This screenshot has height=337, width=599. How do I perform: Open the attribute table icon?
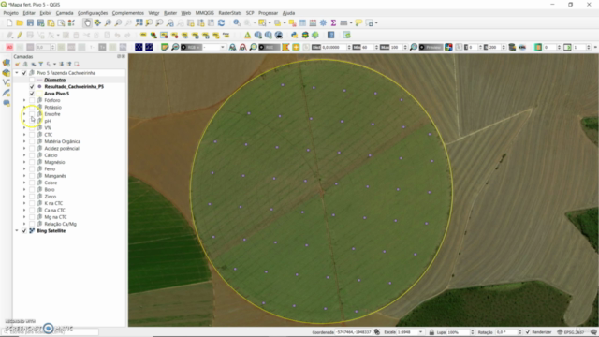coord(302,23)
